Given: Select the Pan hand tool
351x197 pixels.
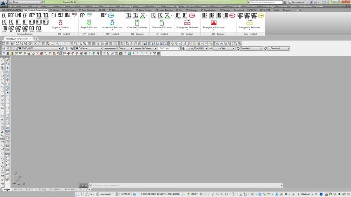Looking at the screenshot, I should tap(72, 43).
